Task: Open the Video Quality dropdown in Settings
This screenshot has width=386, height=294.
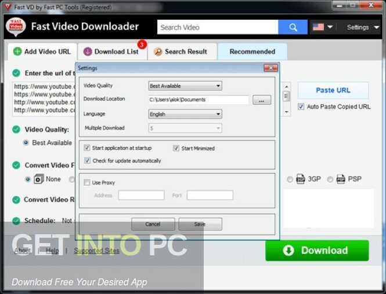Action: coord(185,86)
